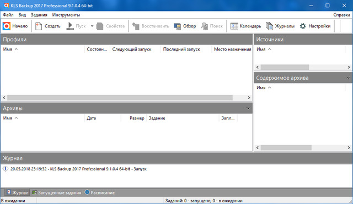Click the Начало home icon
This screenshot has width=353, height=204.
(x=7, y=26)
